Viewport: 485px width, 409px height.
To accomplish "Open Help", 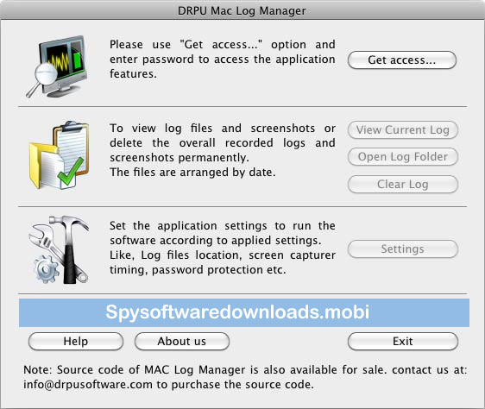I will tap(76, 342).
